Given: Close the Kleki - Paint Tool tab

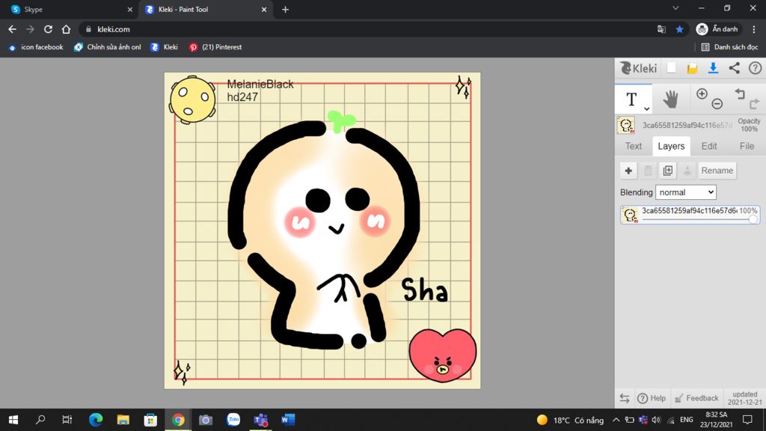Looking at the screenshot, I should pyautogui.click(x=264, y=9).
